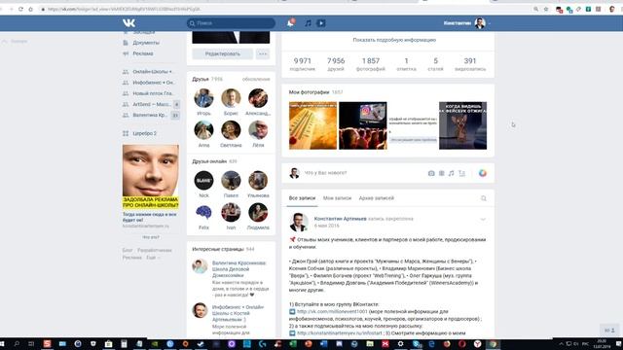Attach audio with the music note icon
Image resolution: width=623 pixels, height=350 pixels.
pyautogui.click(x=451, y=173)
